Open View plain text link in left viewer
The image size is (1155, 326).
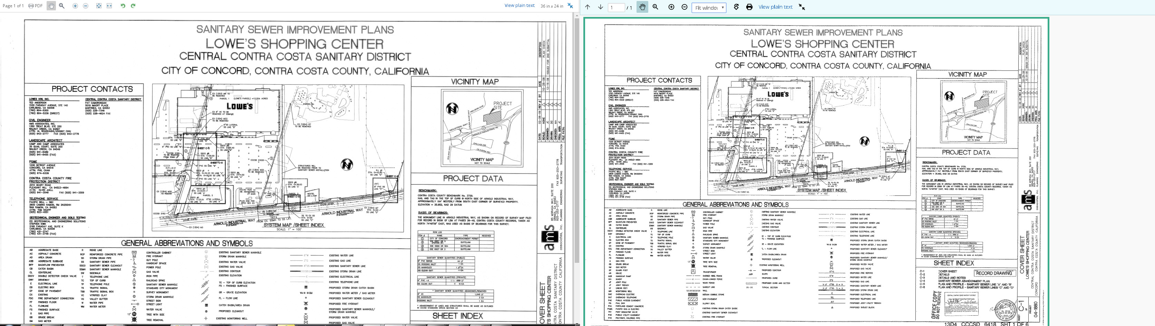[x=519, y=6]
